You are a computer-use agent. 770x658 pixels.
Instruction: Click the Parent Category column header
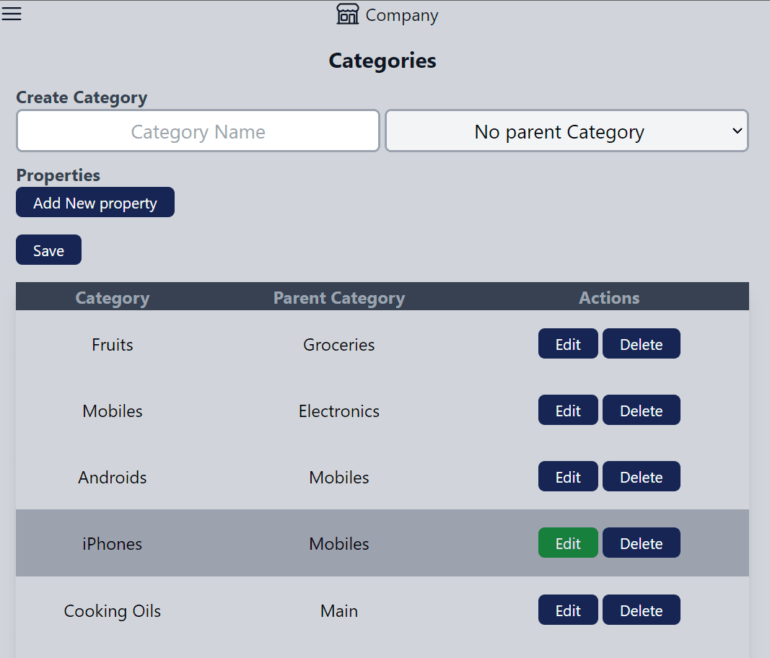(x=338, y=298)
